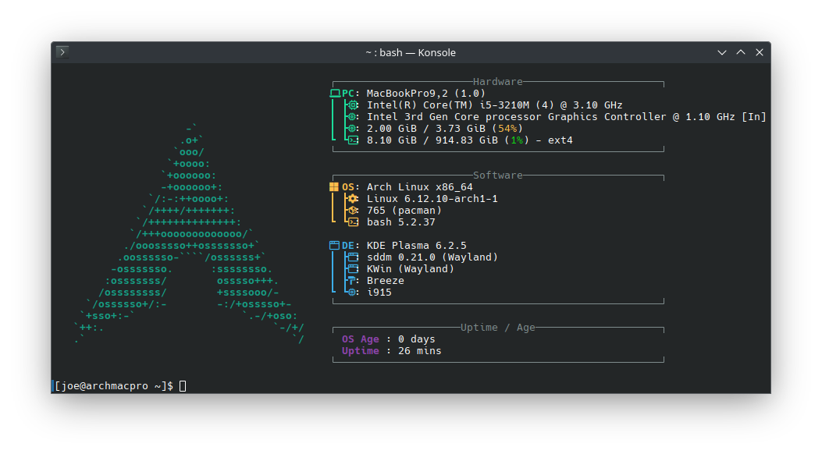
Task: Click the paint roller icon beside Breeze
Action: [x=352, y=281]
